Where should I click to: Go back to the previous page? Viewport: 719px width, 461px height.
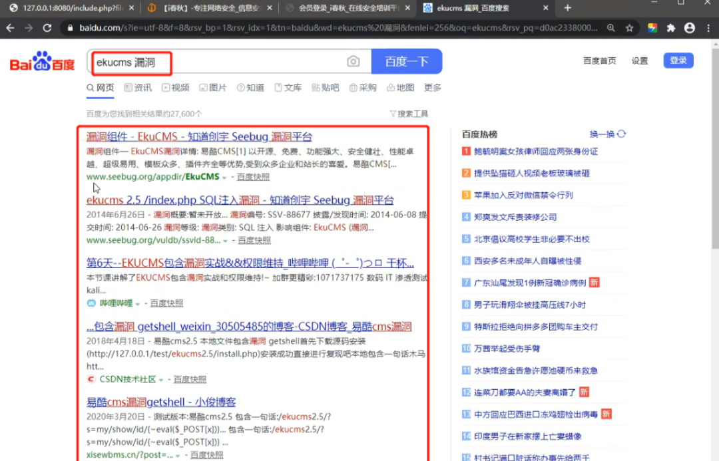tap(10, 28)
